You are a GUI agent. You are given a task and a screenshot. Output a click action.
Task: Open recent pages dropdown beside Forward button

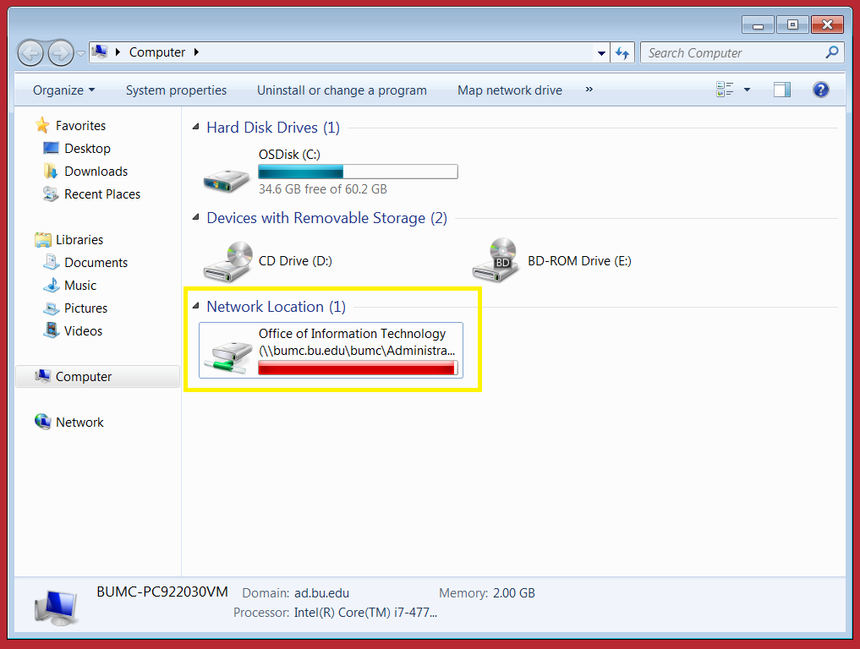pos(80,53)
